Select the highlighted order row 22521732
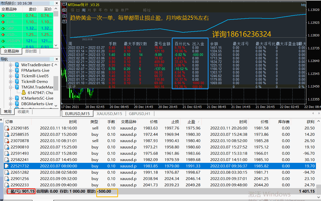The width and height of the screenshot is (321, 201). point(160,166)
